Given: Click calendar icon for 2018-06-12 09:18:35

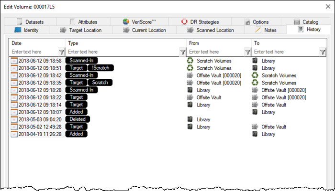Looking at the screenshot, I should point(14,83).
